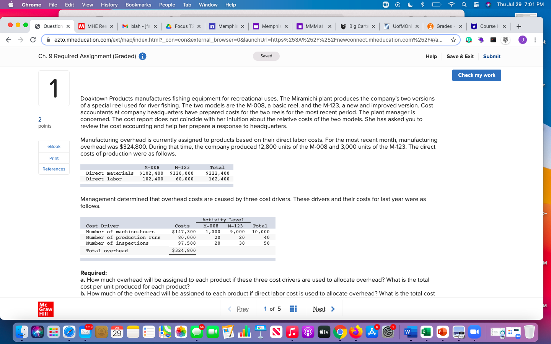551x344 pixels.
Task: Open the shield extension icon
Action: pyautogui.click(x=505, y=40)
